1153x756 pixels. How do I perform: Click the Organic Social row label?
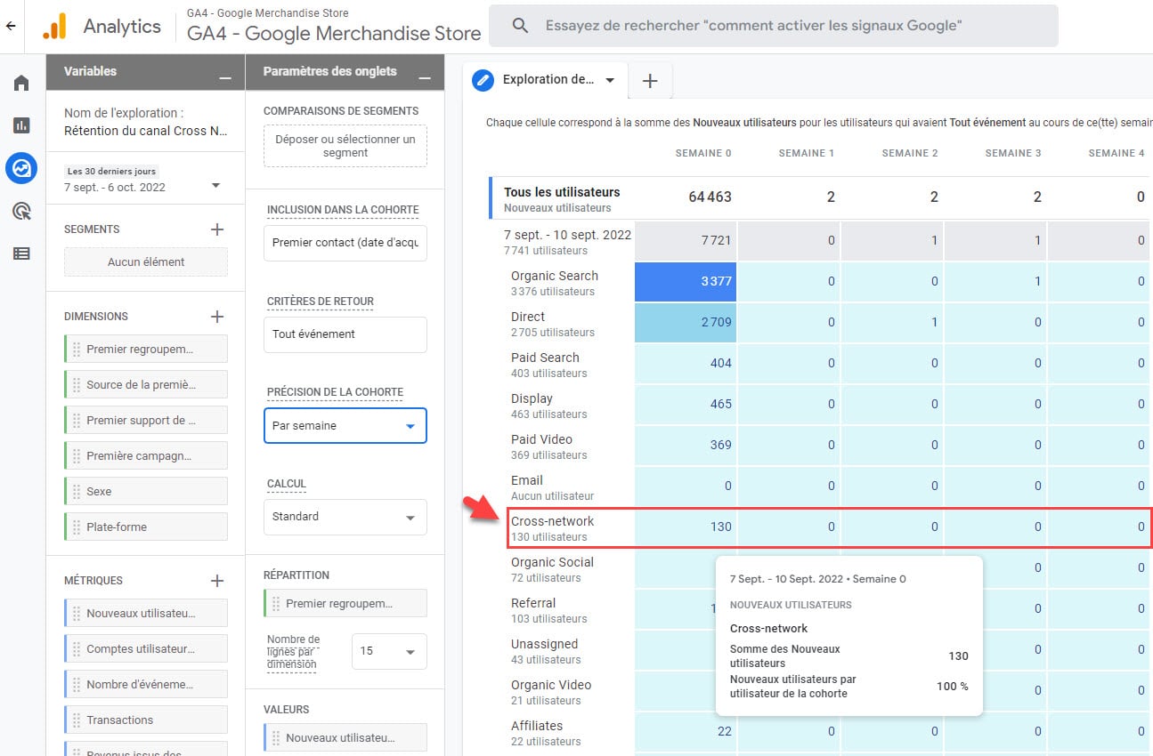tap(552, 562)
